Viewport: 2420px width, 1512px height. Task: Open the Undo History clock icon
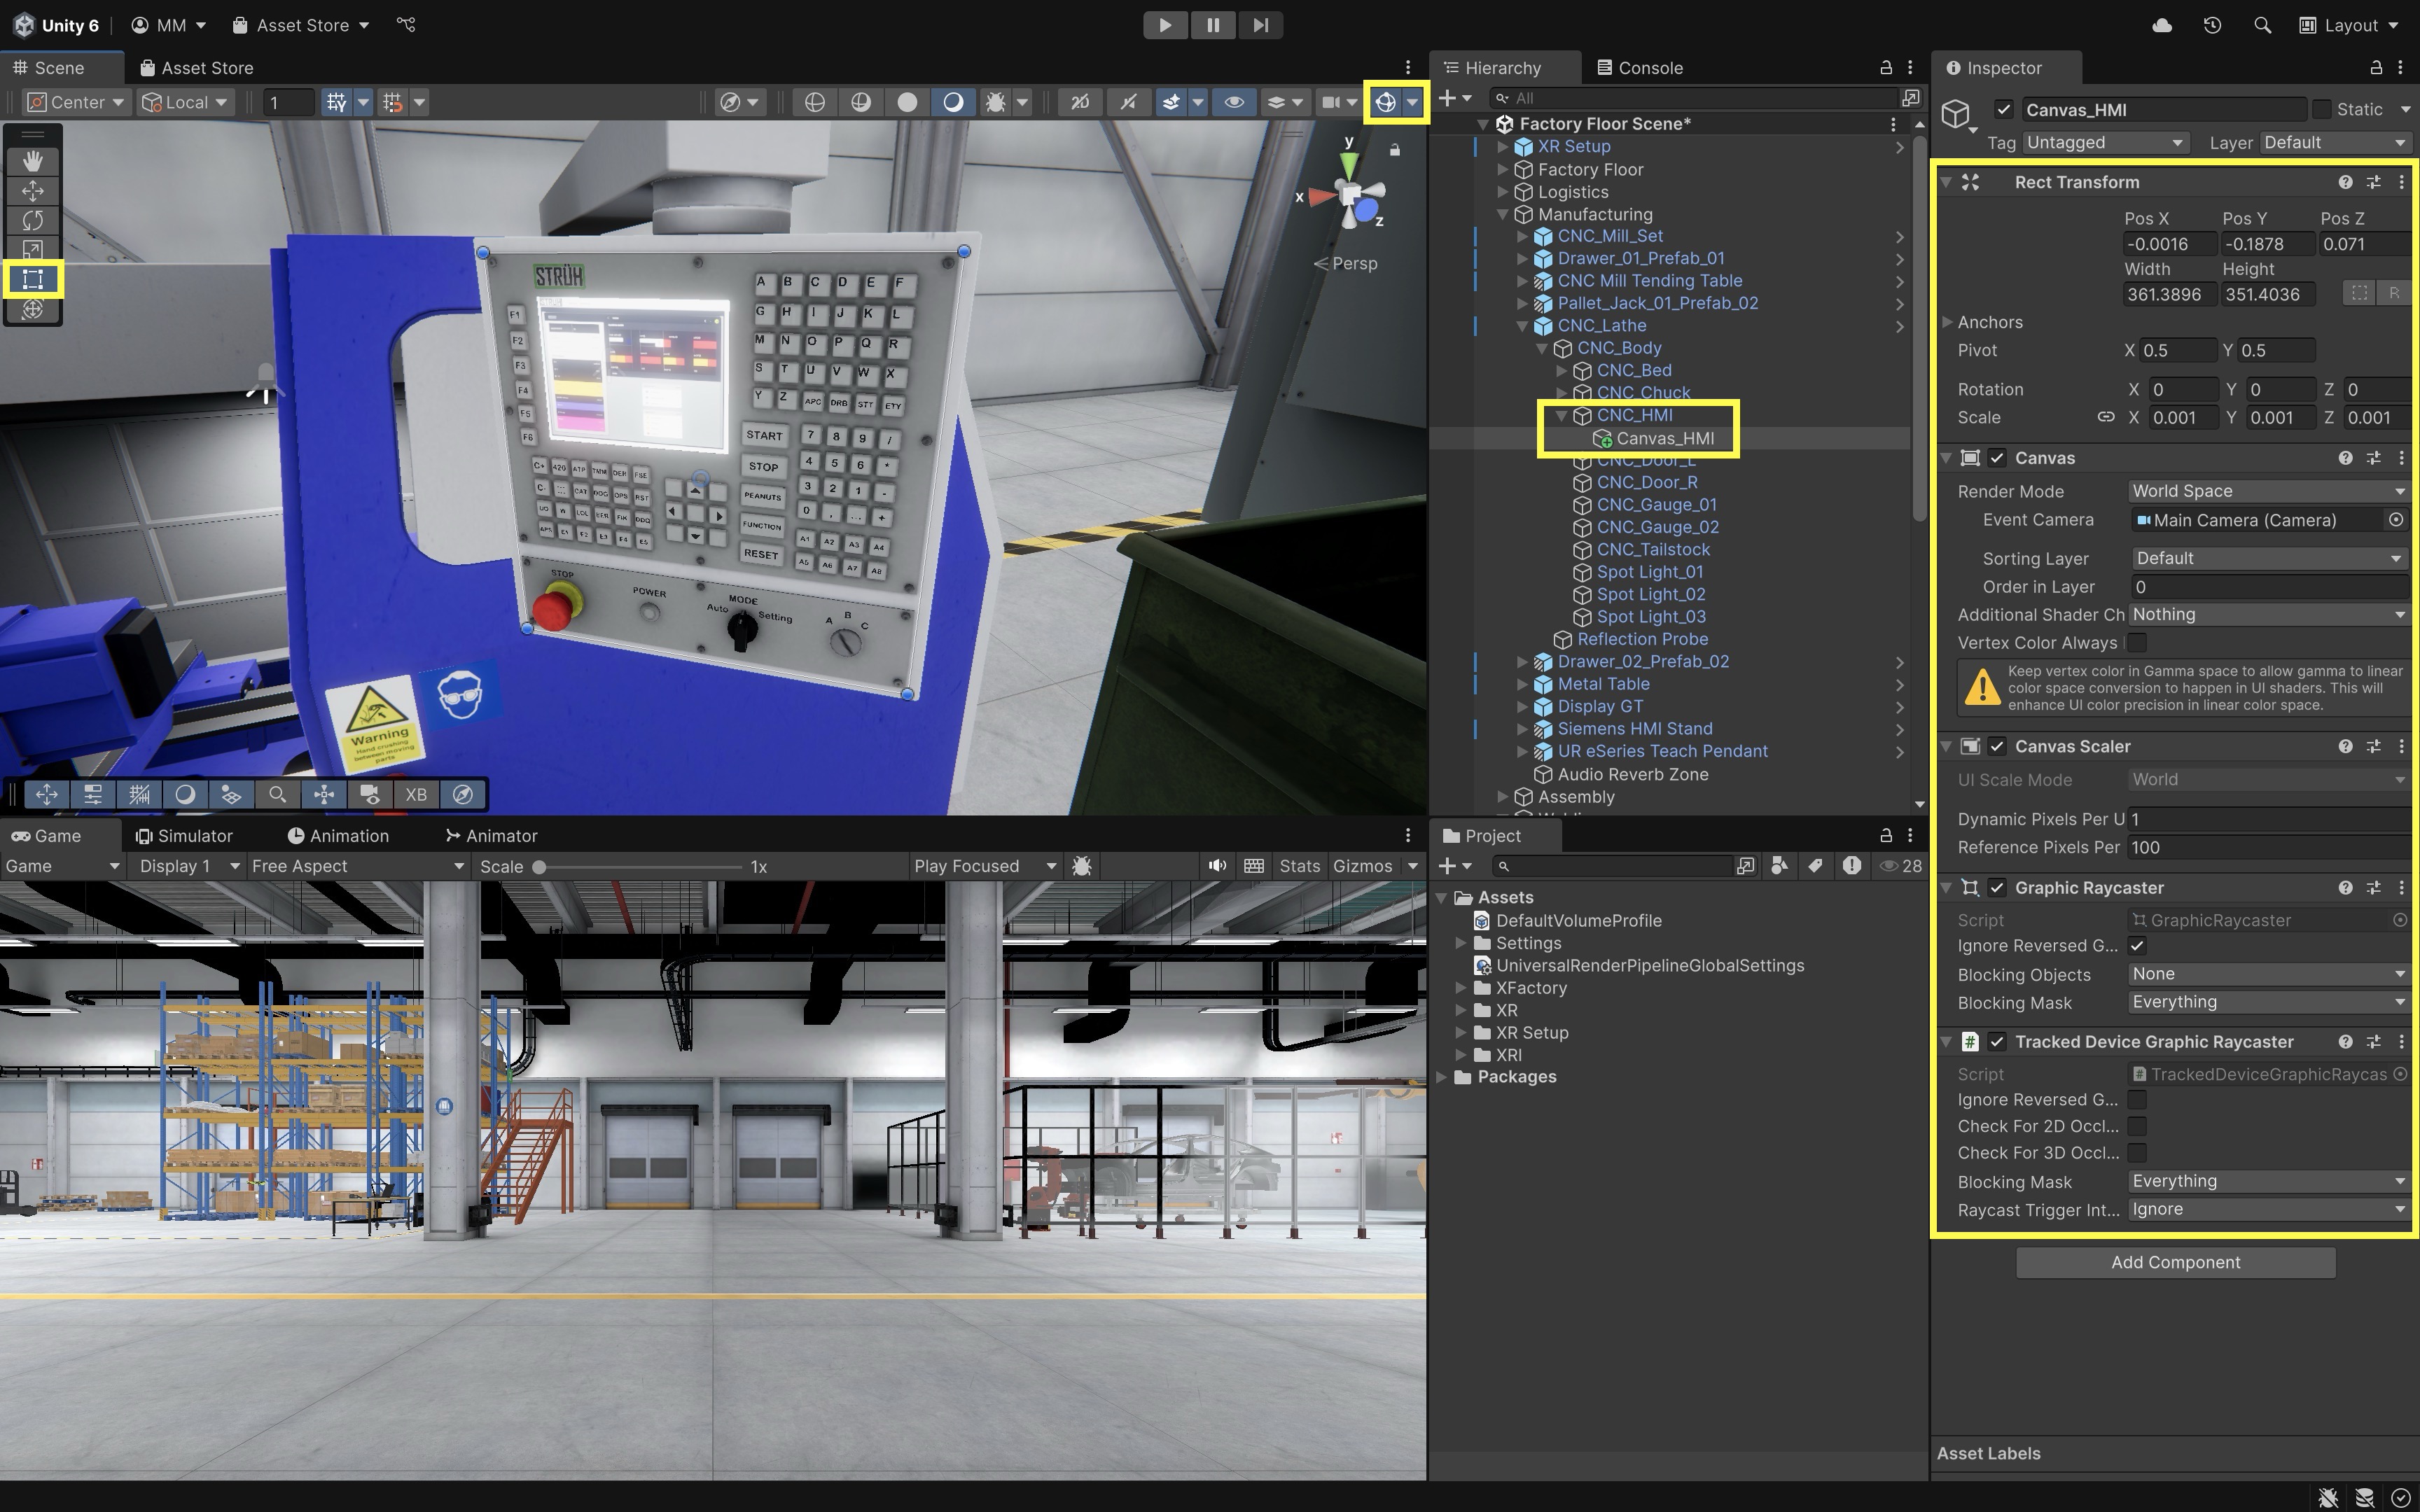click(x=2212, y=25)
